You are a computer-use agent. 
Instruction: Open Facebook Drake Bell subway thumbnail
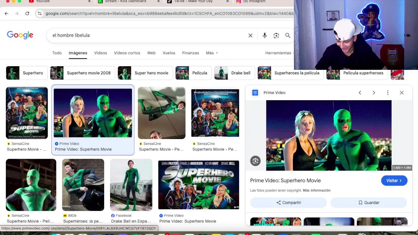(131, 185)
